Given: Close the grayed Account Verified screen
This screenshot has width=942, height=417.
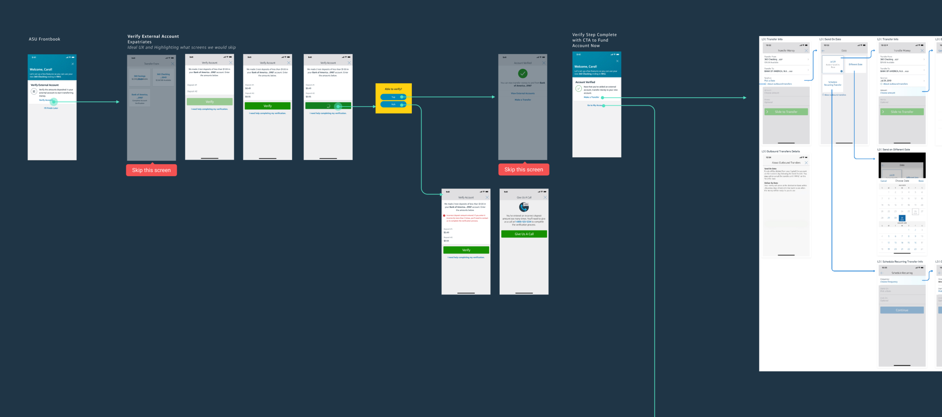Looking at the screenshot, I should 544,63.
